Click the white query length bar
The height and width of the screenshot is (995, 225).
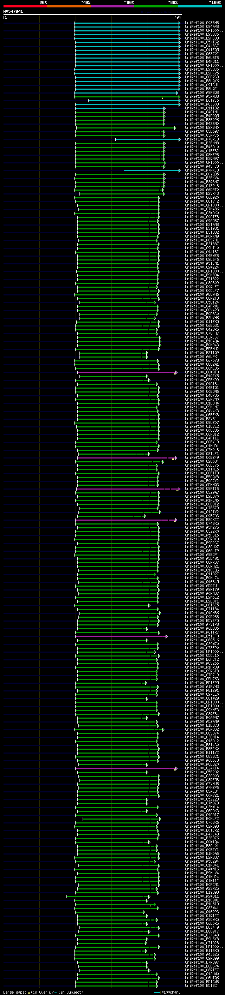[93, 14]
